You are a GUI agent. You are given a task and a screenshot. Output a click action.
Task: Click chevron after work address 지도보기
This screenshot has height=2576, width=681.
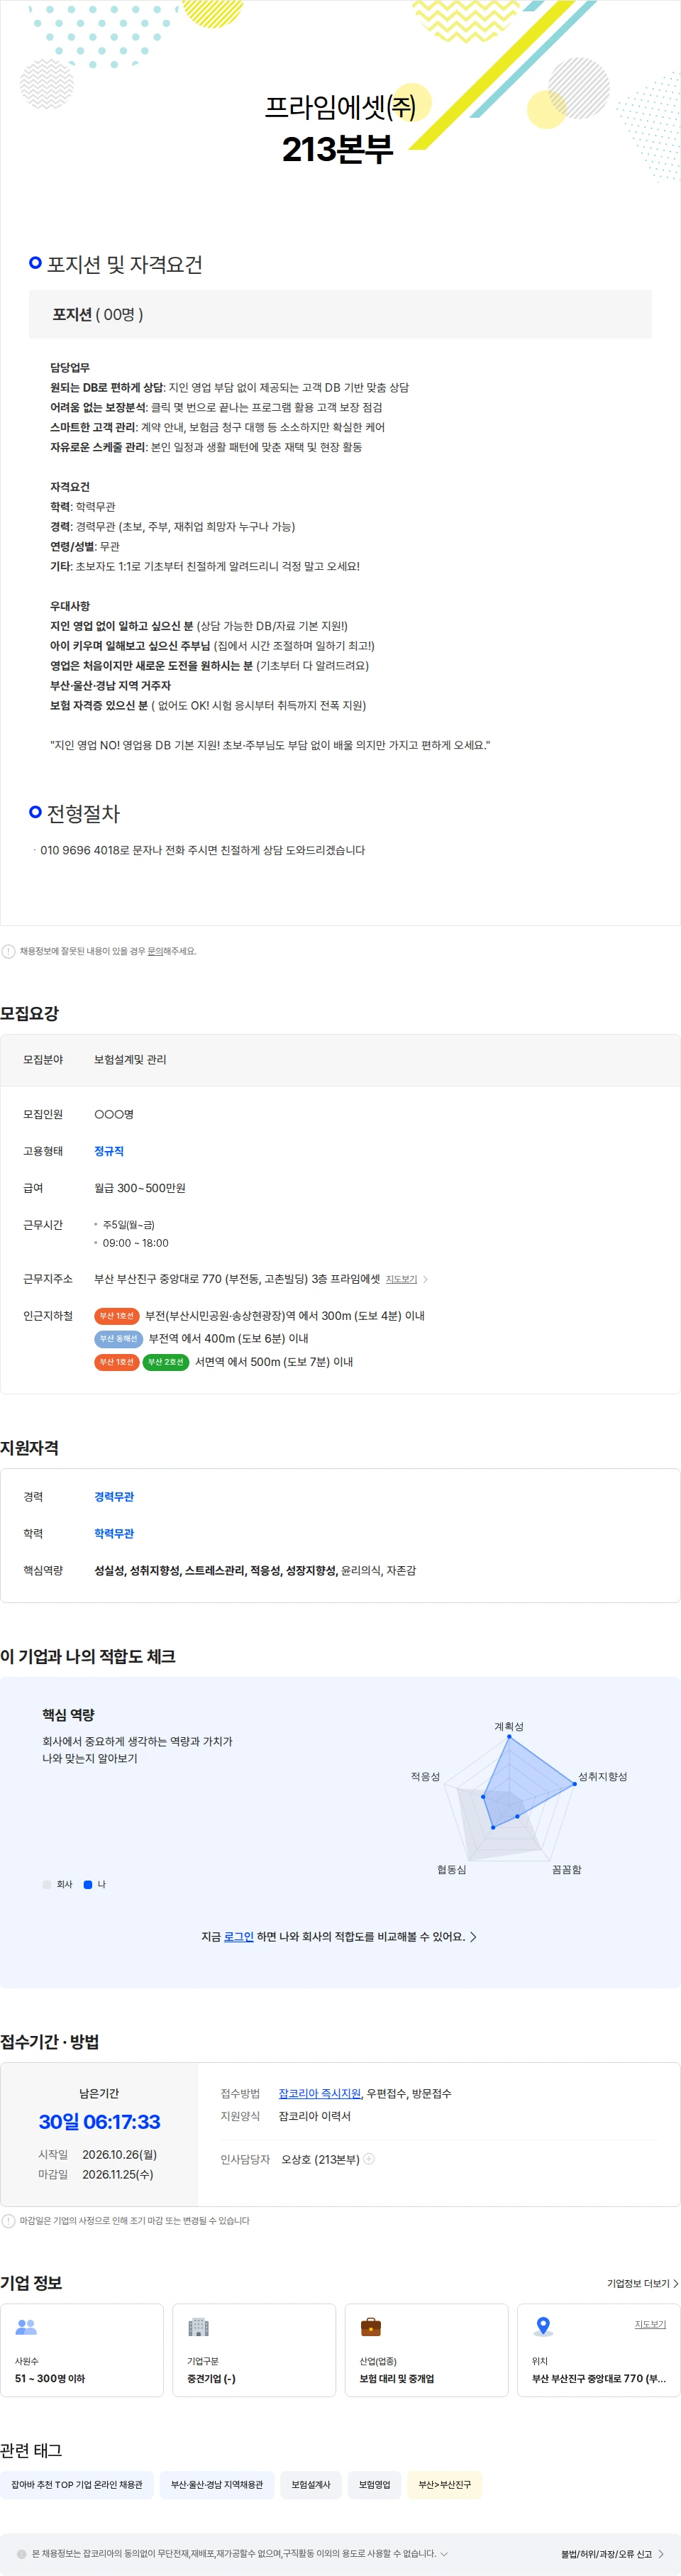425,1279
